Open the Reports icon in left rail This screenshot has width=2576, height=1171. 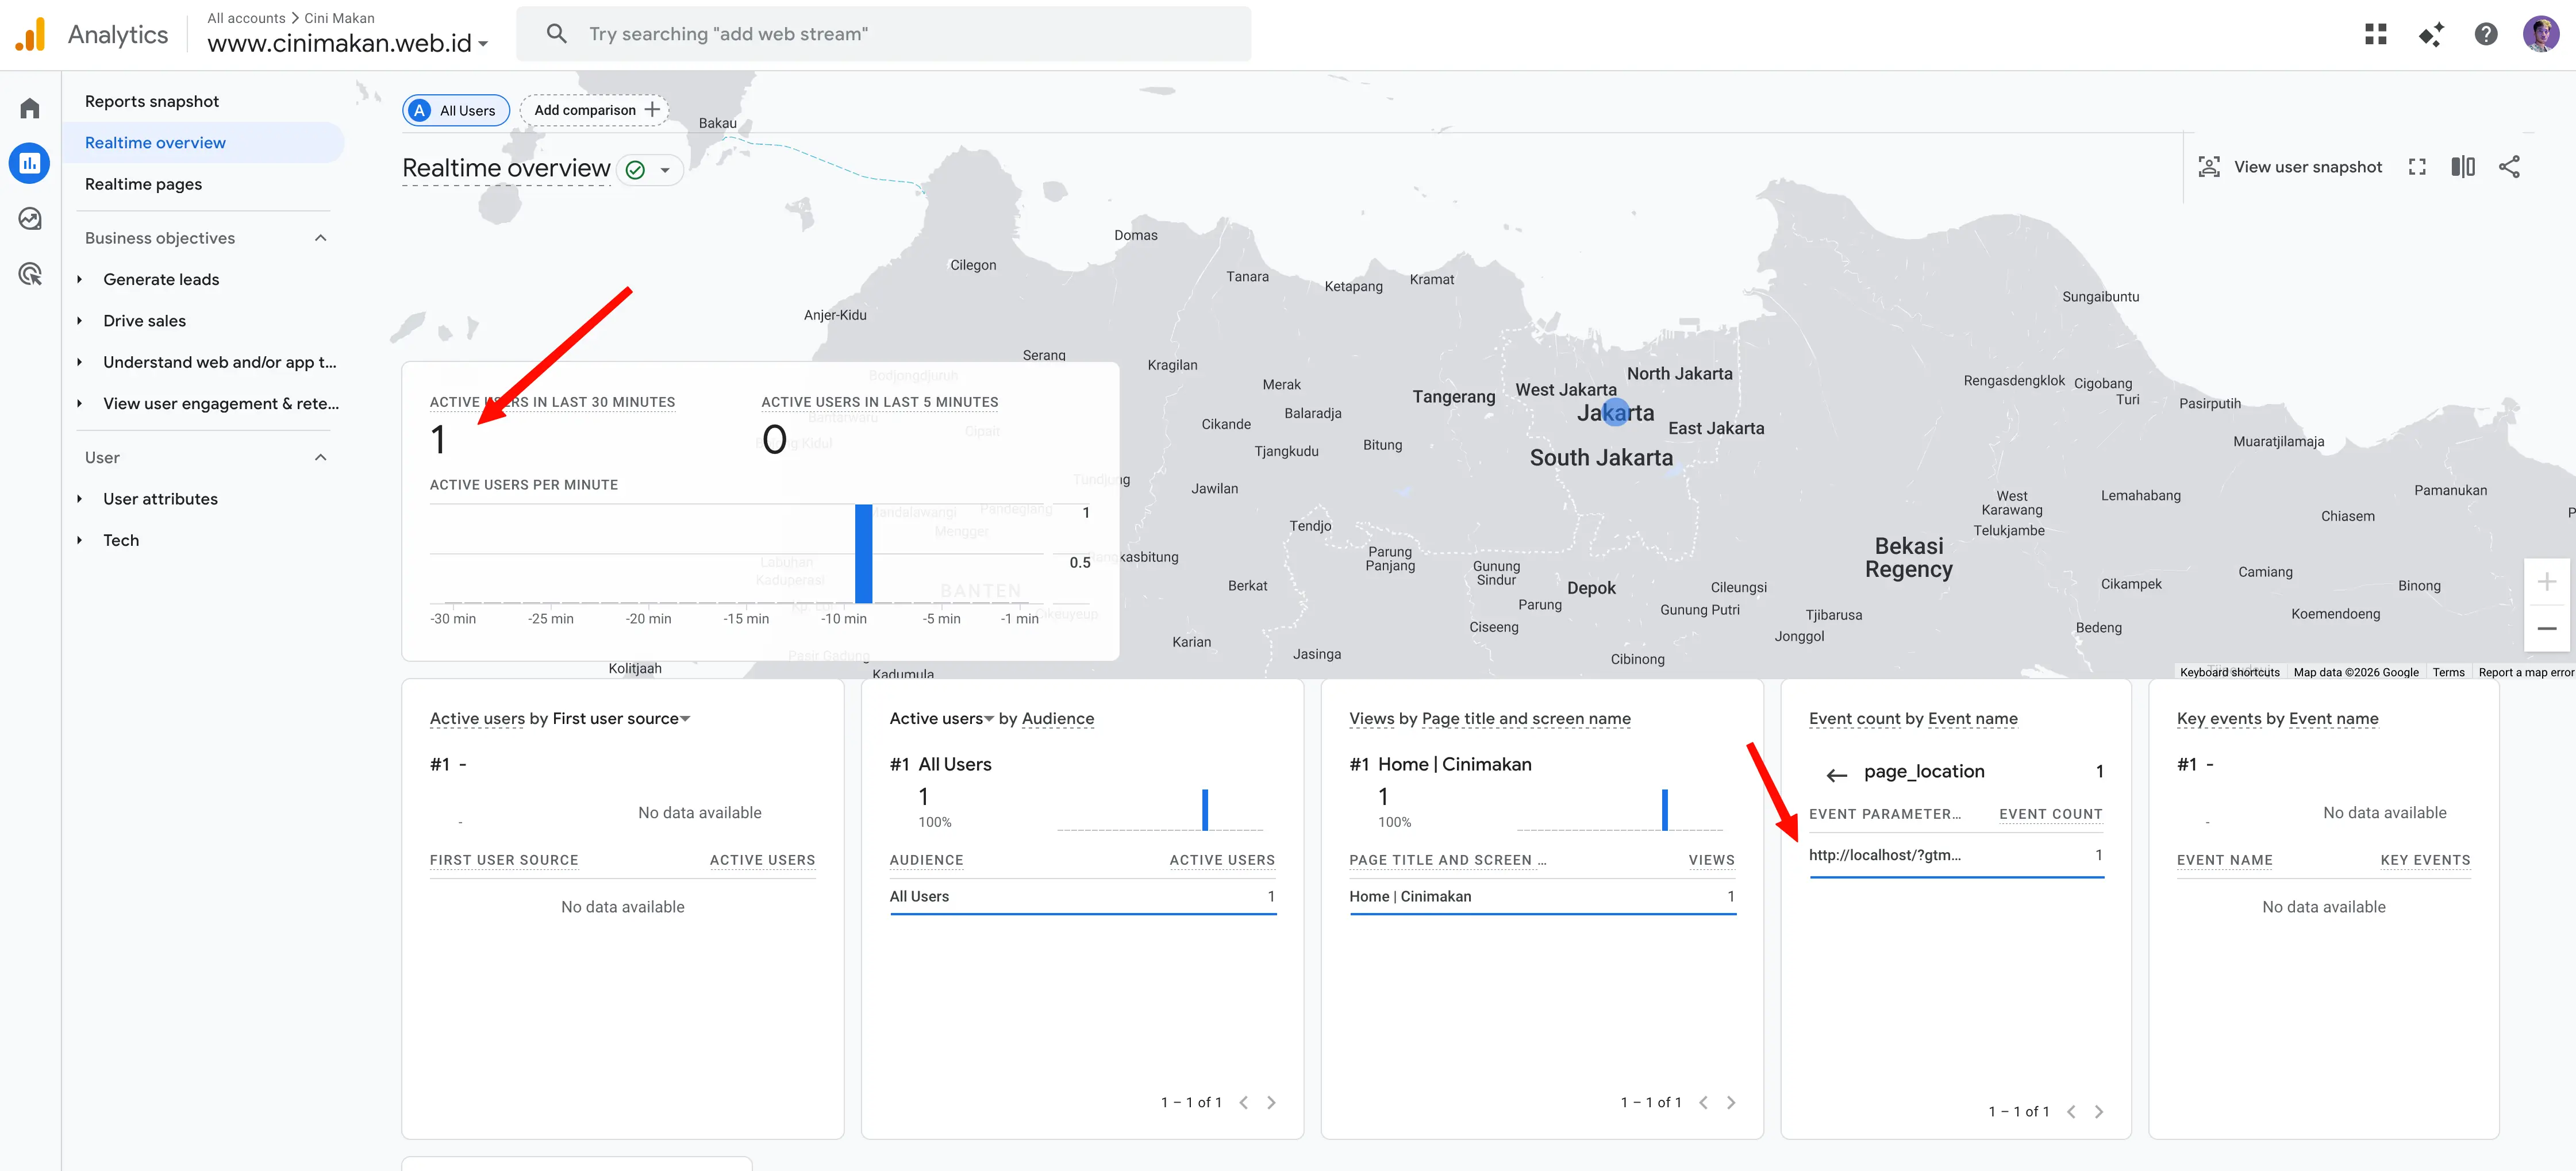[x=30, y=163]
